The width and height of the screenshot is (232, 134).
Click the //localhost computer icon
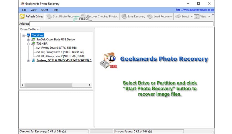coord(28,35)
